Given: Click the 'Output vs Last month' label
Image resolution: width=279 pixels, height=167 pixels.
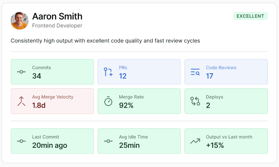Looking at the screenshot, I should (x=229, y=137).
